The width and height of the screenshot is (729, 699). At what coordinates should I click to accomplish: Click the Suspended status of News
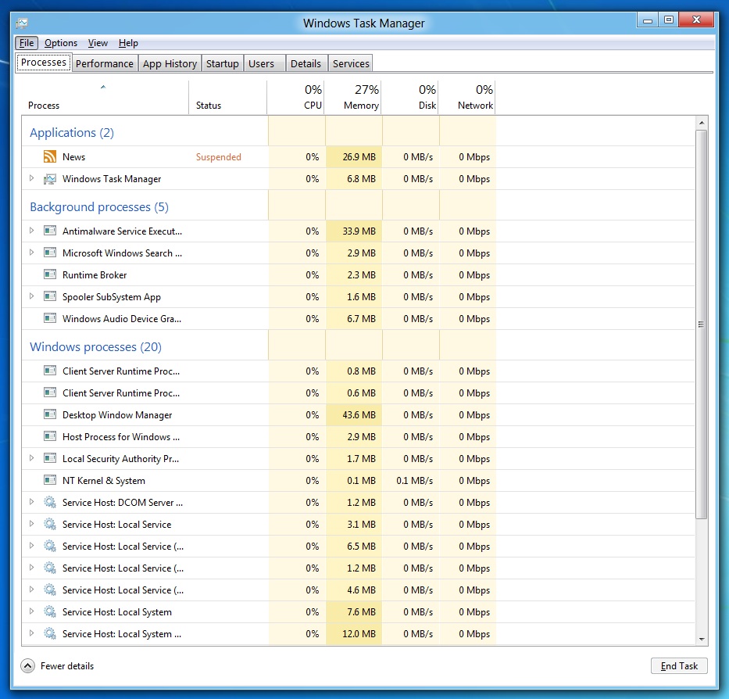pyautogui.click(x=219, y=157)
